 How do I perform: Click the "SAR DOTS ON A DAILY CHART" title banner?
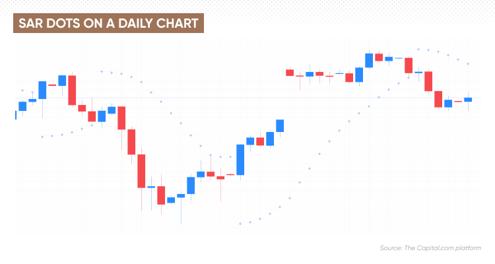(109, 22)
